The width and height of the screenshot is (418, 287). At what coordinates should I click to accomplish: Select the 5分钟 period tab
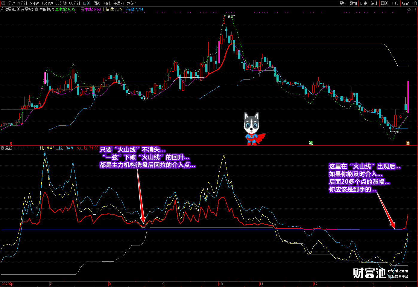[34, 3]
